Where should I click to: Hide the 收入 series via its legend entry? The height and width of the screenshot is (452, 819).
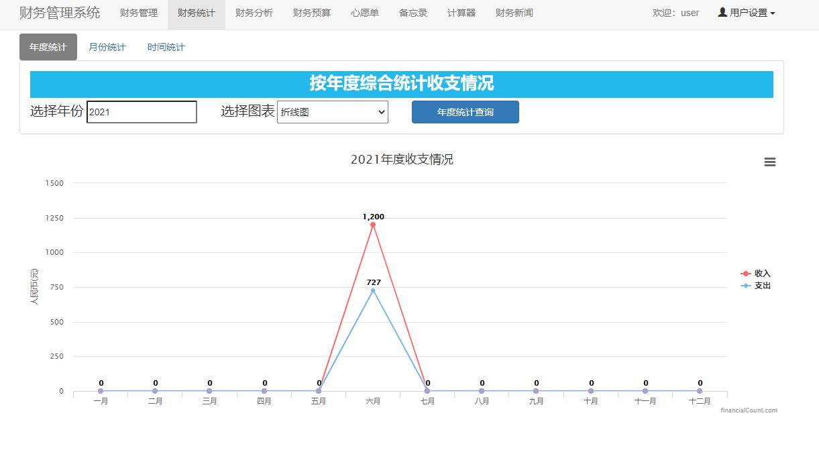click(760, 274)
